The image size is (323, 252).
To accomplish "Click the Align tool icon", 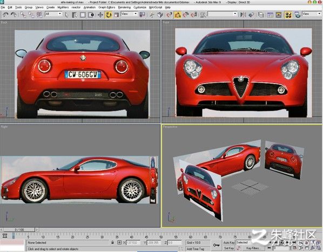I will pyautogui.click(x=251, y=15).
